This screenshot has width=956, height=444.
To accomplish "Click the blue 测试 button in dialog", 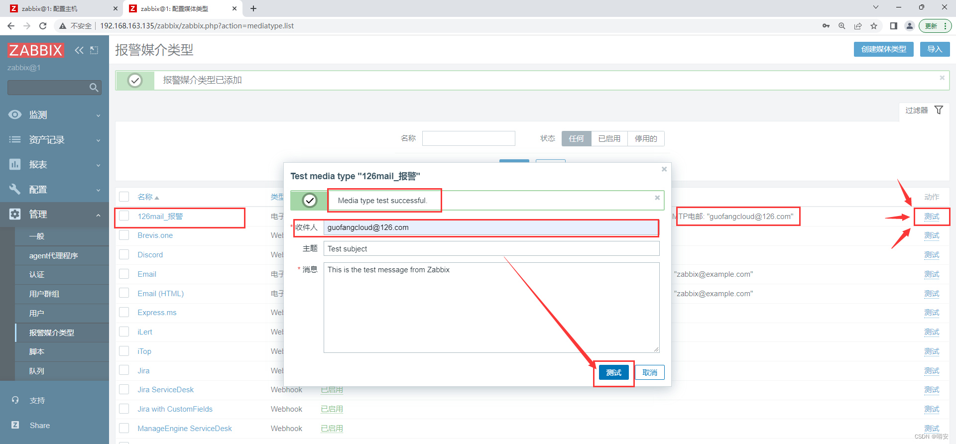I will point(613,372).
